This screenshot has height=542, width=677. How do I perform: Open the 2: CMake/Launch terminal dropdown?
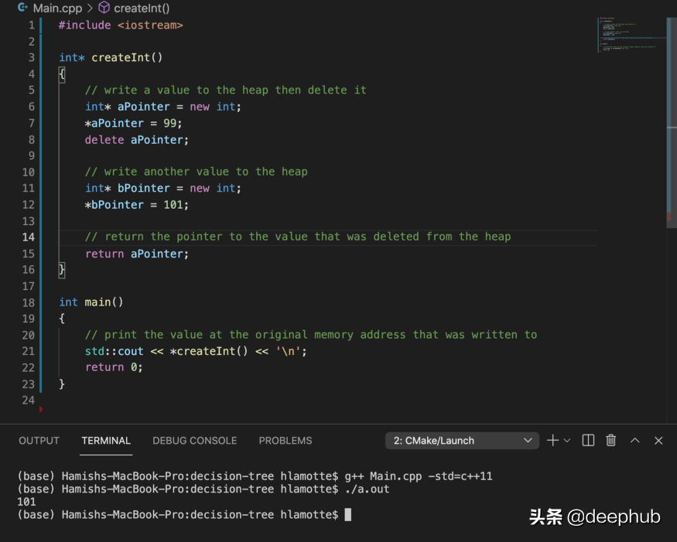pyautogui.click(x=462, y=441)
